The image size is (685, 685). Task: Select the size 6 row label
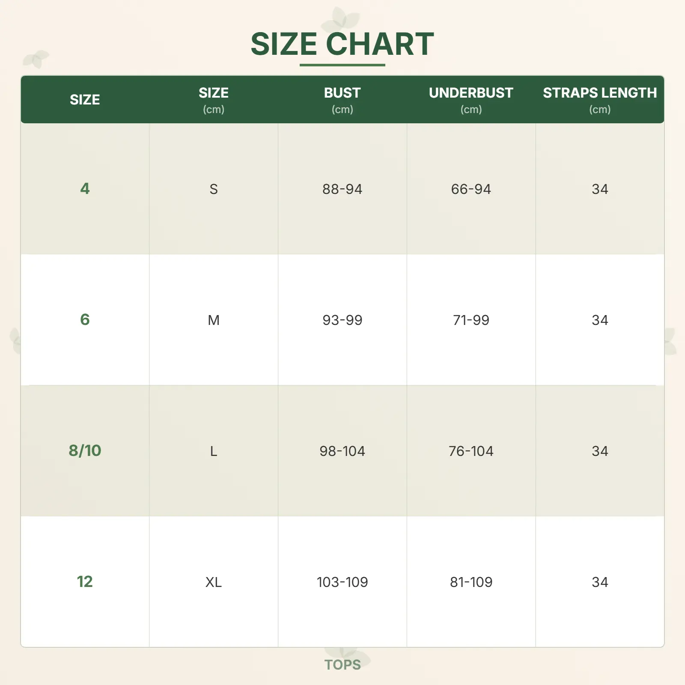85,320
